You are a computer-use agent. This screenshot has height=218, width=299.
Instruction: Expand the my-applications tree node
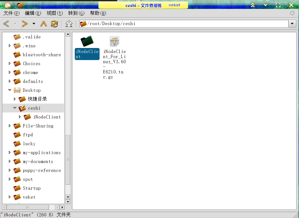(10, 153)
